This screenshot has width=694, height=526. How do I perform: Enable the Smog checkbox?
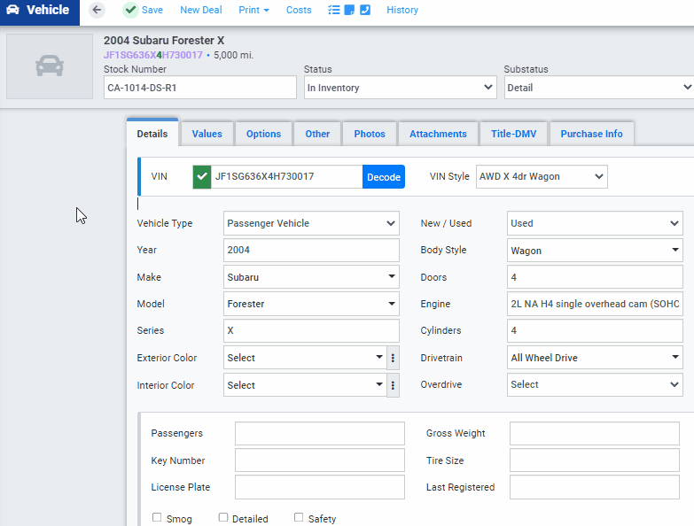157,518
